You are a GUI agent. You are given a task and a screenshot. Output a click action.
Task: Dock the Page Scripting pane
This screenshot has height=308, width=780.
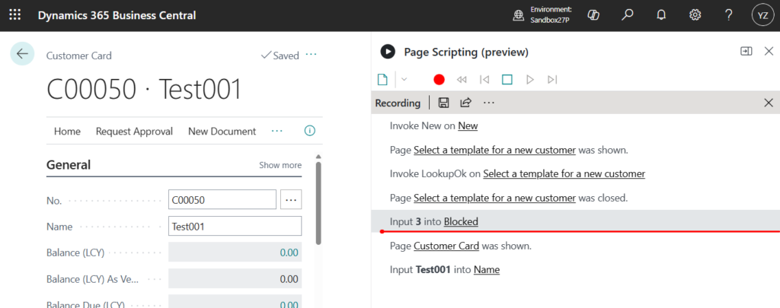point(746,52)
